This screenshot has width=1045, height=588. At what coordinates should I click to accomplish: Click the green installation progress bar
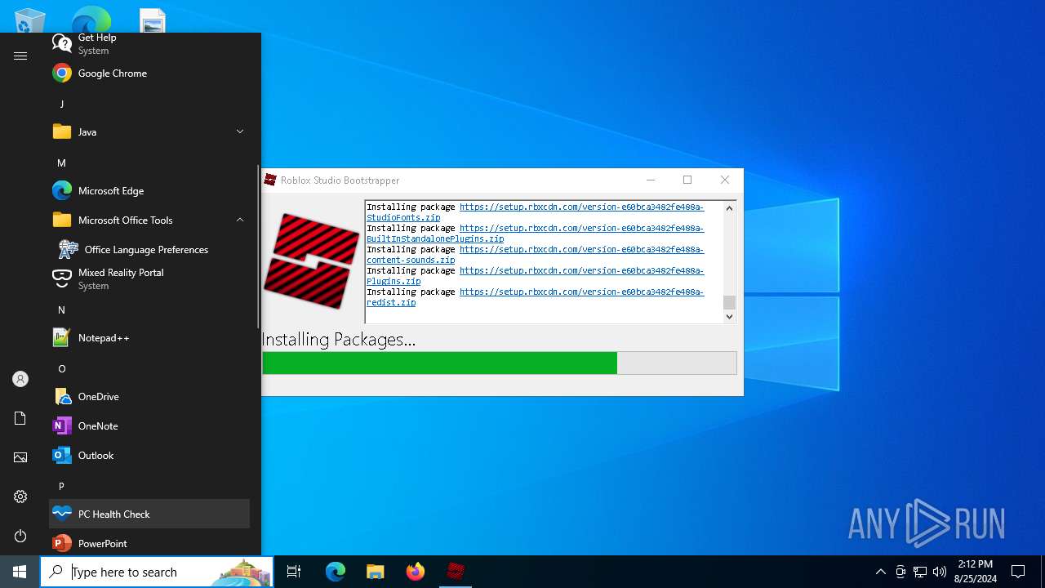click(500, 363)
